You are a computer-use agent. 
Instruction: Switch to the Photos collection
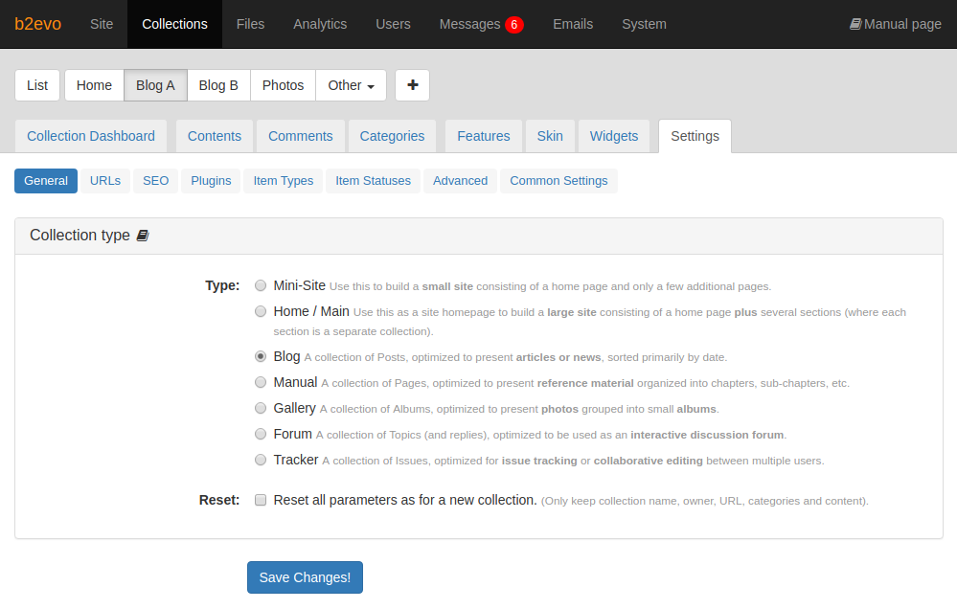284,85
